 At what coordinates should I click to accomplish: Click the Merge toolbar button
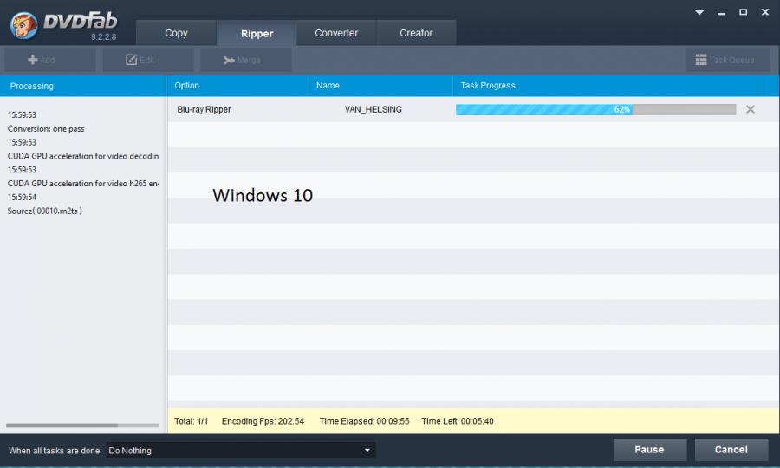[246, 60]
